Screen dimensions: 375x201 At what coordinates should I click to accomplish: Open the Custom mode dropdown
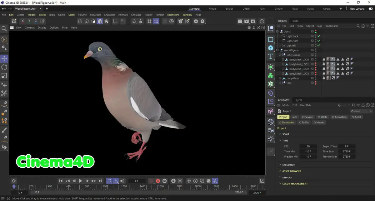click(361, 111)
